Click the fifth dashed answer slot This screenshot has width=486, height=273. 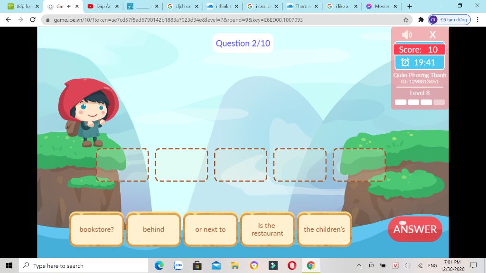pos(359,164)
